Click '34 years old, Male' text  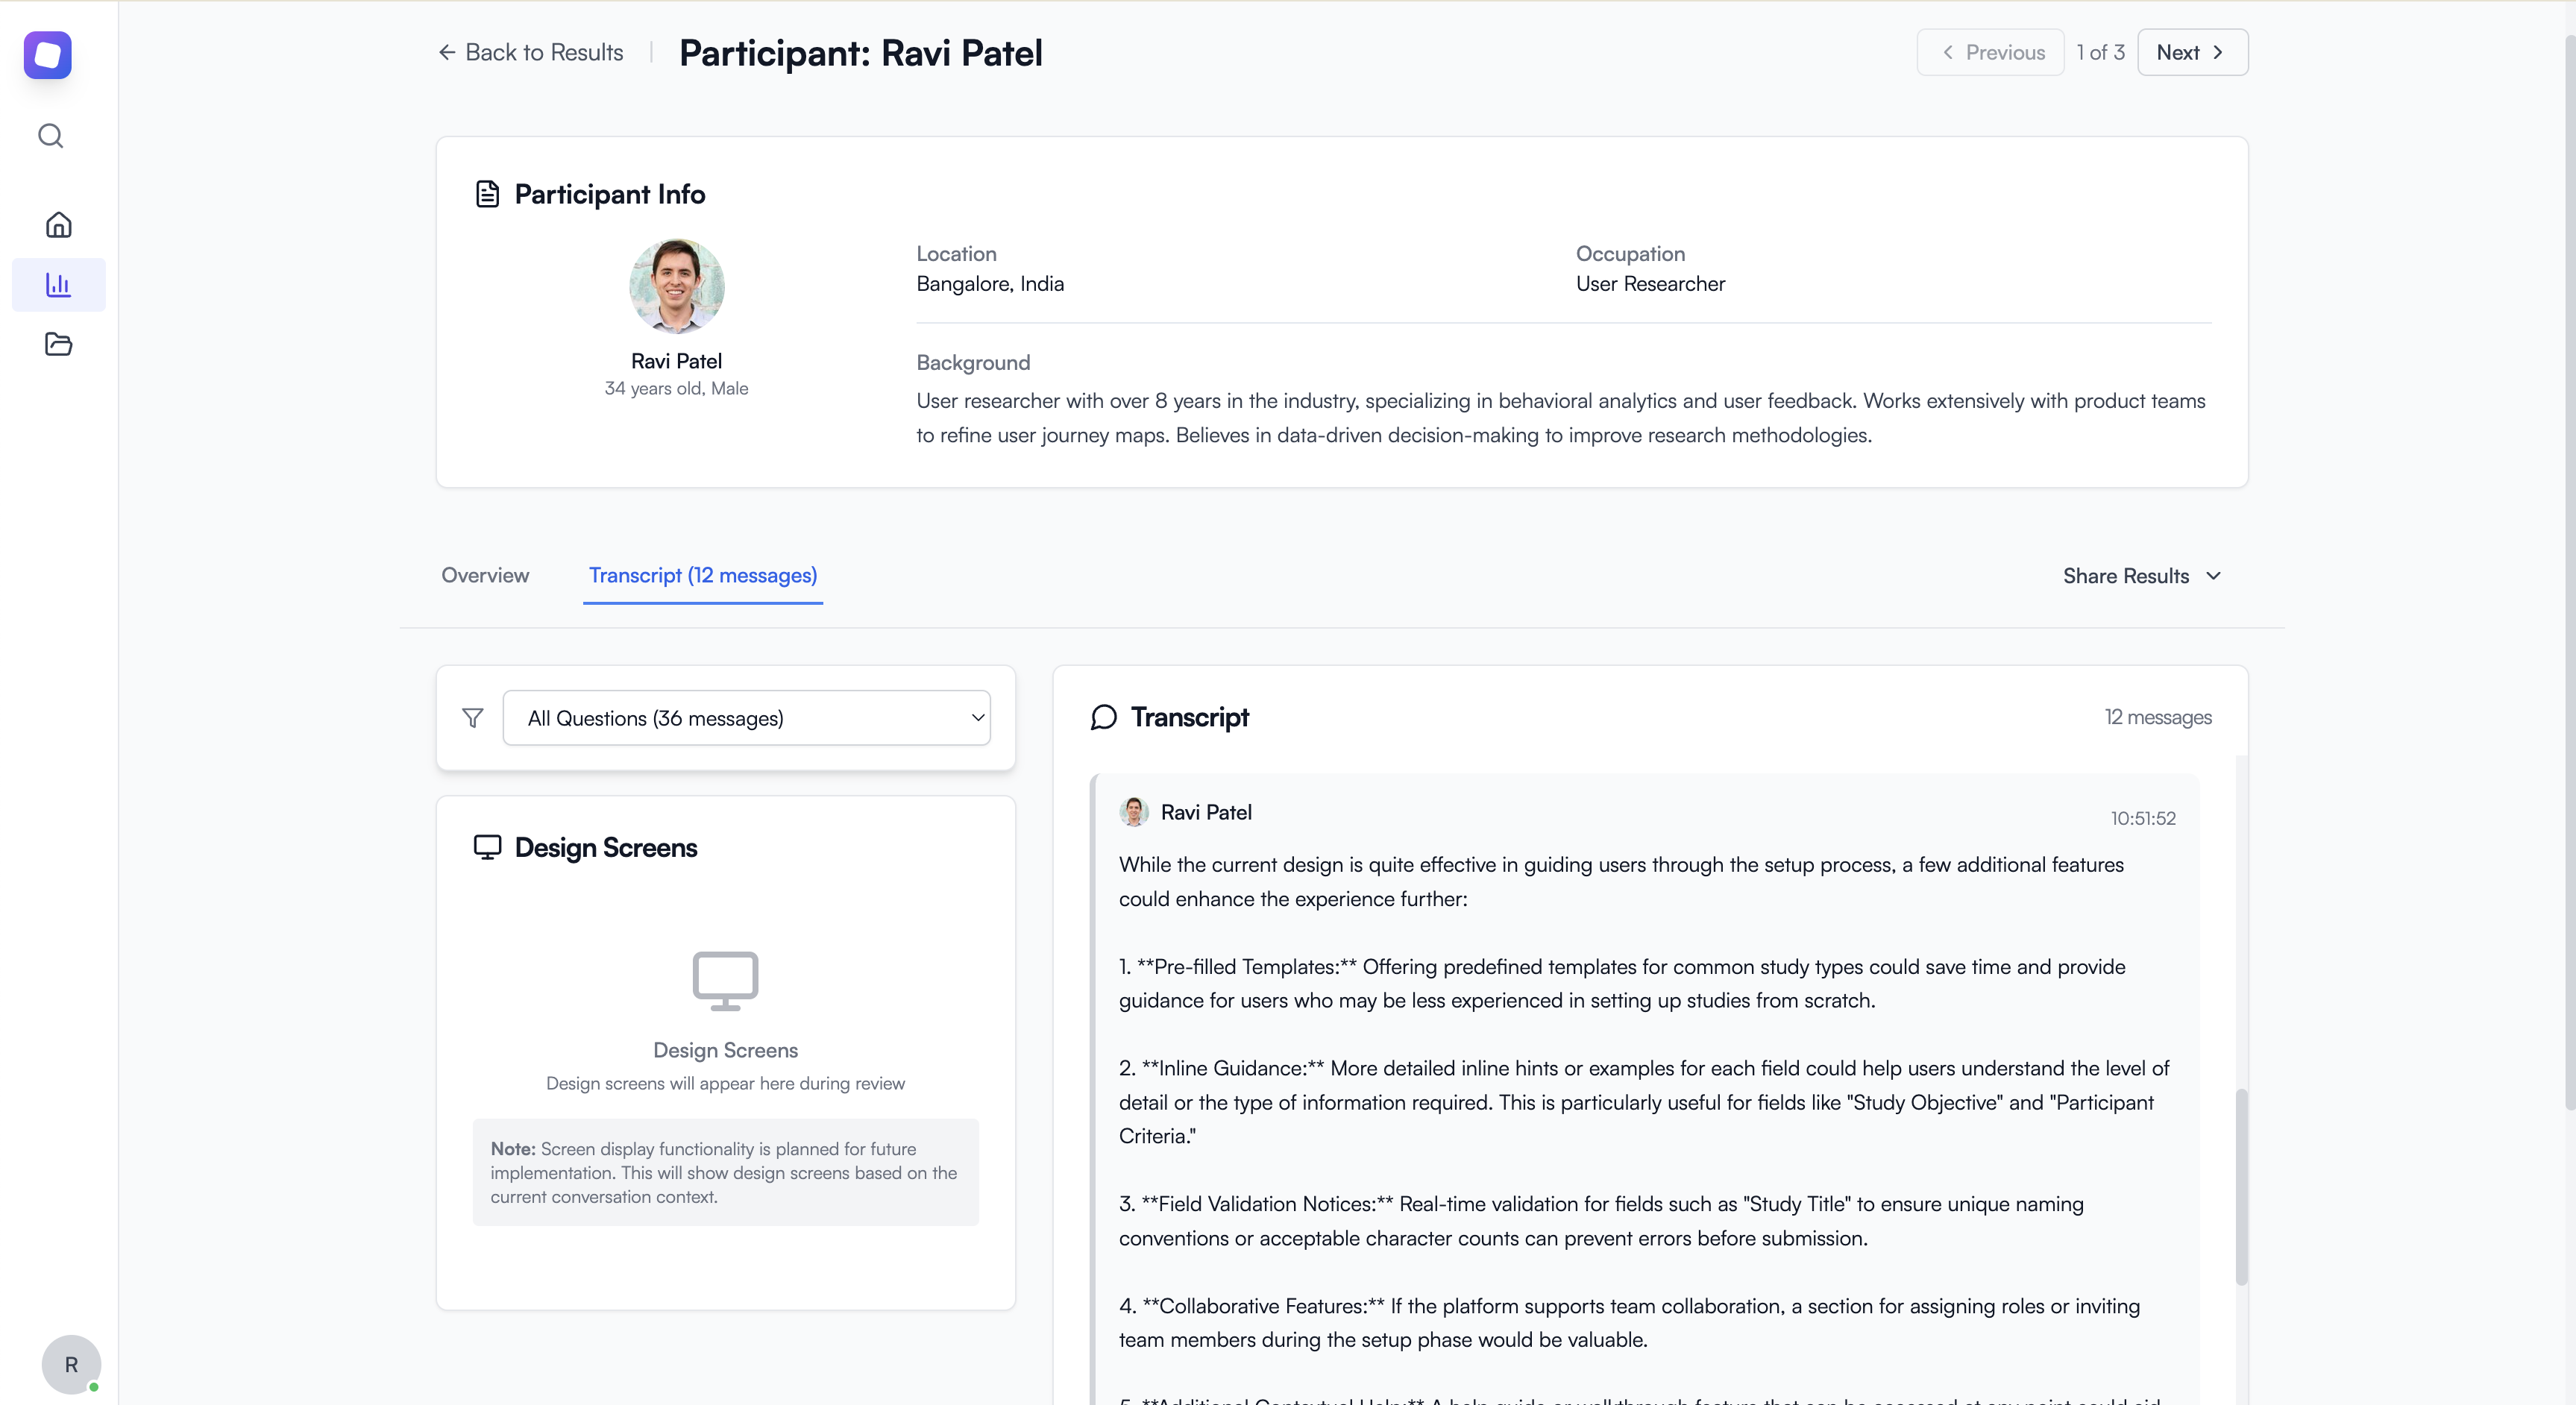click(676, 388)
